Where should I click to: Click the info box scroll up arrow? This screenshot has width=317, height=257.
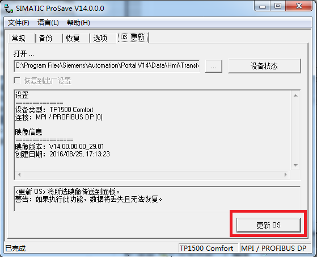click(295, 96)
